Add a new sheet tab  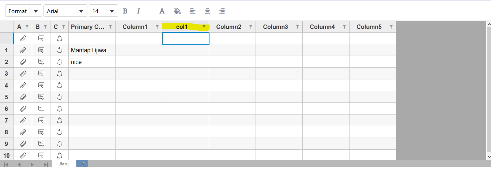point(82,164)
